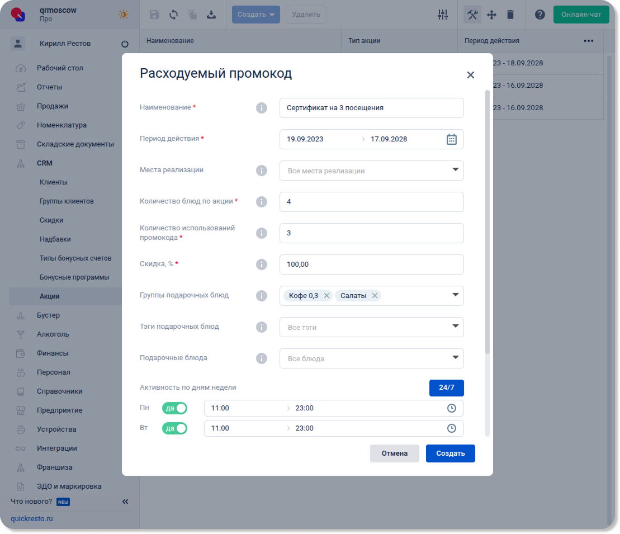Toggle the Вт day activity switch
This screenshot has width=620, height=534.
(174, 428)
